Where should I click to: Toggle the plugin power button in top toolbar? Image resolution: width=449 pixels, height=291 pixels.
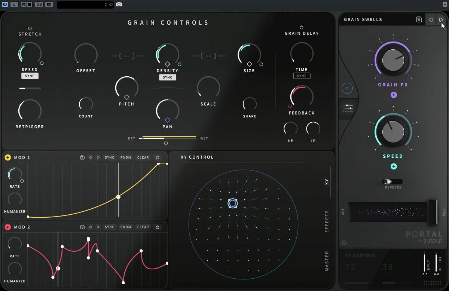point(5,4)
